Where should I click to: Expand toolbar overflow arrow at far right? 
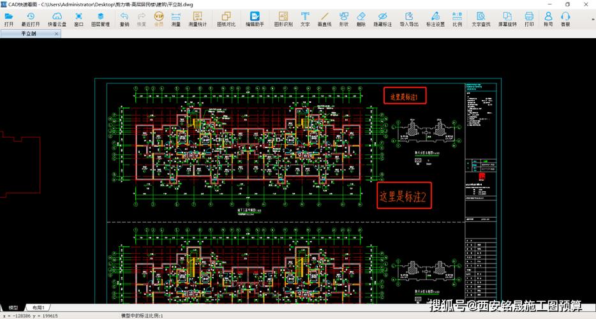[593, 19]
